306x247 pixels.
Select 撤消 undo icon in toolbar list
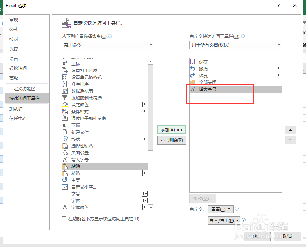coord(193,69)
